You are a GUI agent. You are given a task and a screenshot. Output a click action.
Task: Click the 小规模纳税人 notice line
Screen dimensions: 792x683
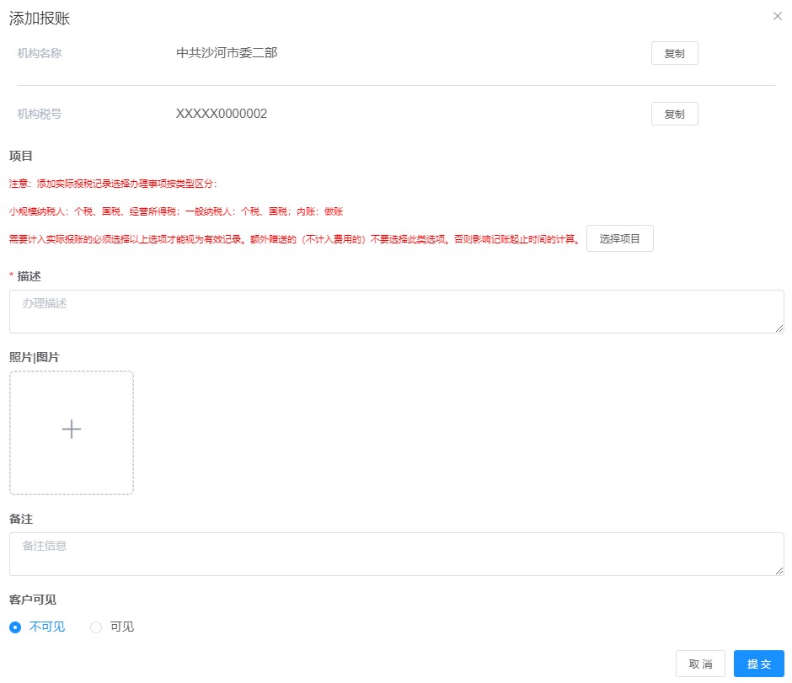coord(176,211)
